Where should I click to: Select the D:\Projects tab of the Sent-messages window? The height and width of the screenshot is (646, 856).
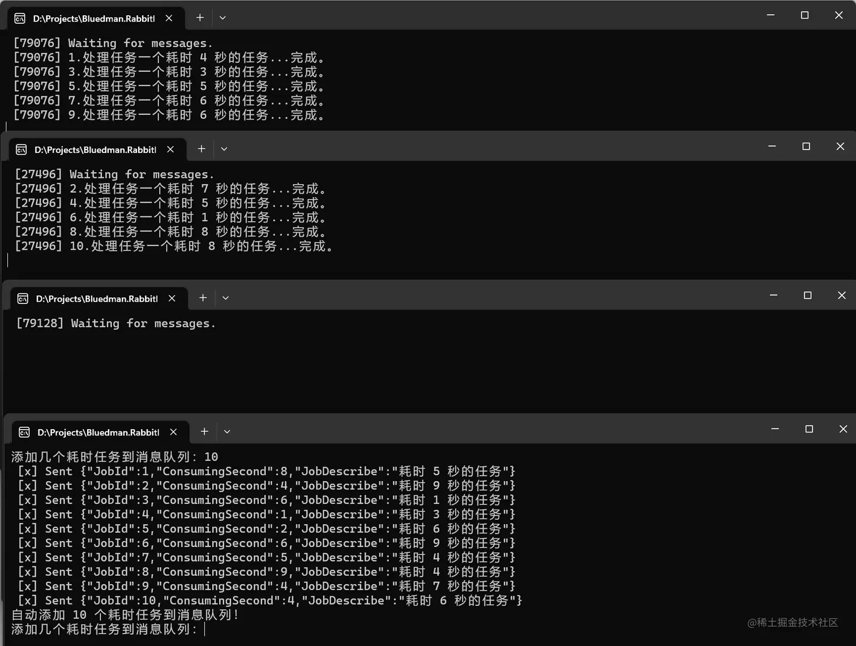(100, 432)
